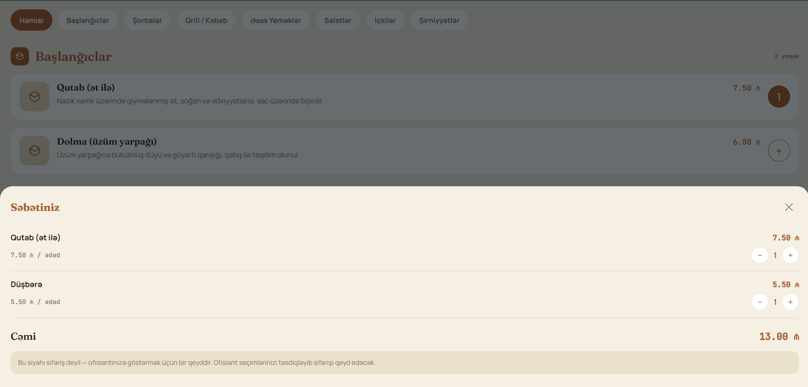Click the "7.50 ₼ / ədəd" unit price
The width and height of the screenshot is (808, 387).
point(35,255)
